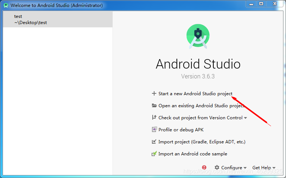Screen dimensions: 286x178
Task: Click the plus icon for new project
Action: pyautogui.click(x=154, y=93)
